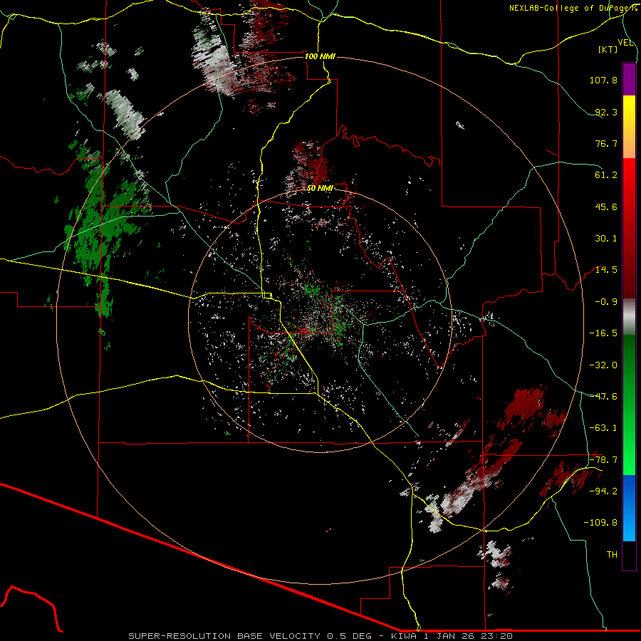
Task: Select the 61.2 velocity scale value
Action: click(606, 175)
